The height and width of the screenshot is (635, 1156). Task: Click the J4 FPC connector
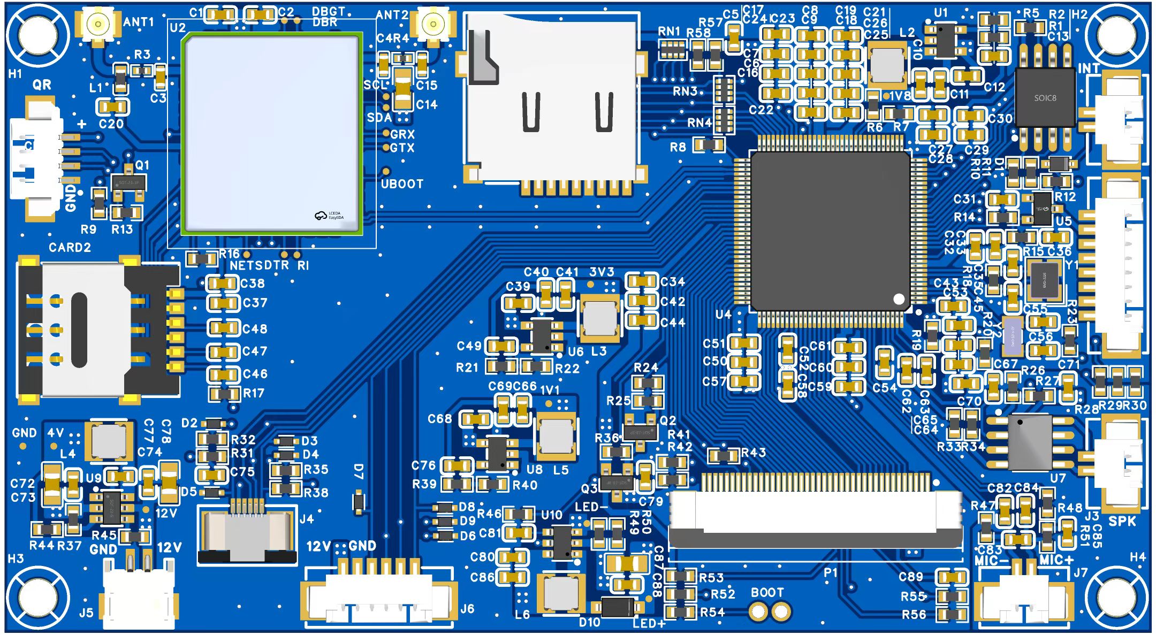tap(247, 532)
